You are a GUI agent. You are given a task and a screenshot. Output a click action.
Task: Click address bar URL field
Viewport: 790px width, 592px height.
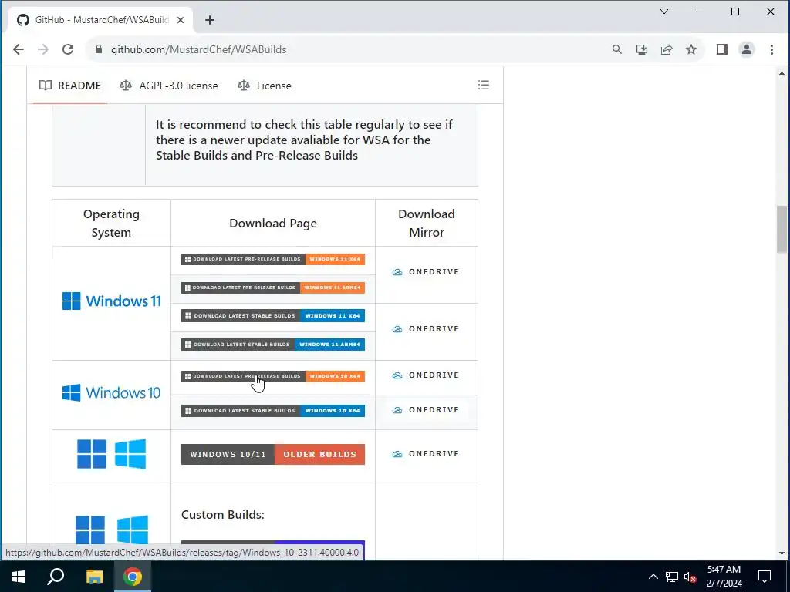coord(348,49)
